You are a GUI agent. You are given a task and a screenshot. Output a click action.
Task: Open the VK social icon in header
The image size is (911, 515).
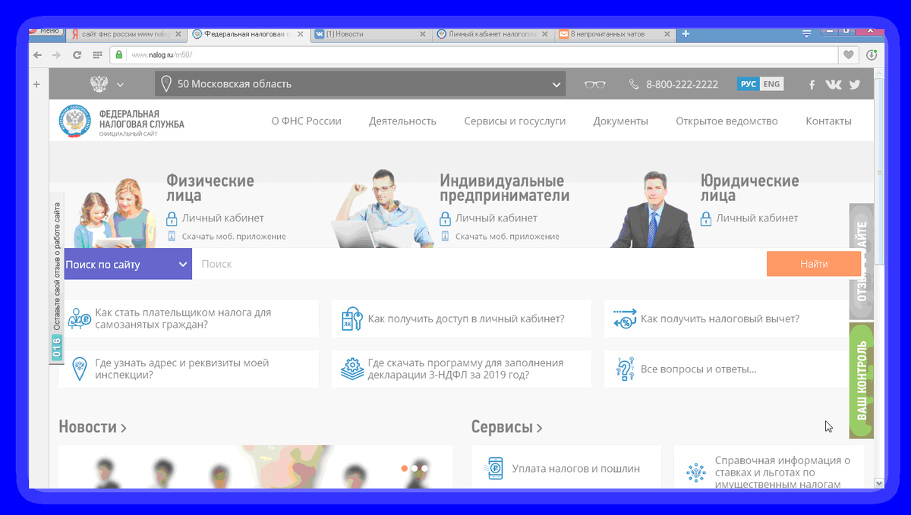(x=833, y=84)
